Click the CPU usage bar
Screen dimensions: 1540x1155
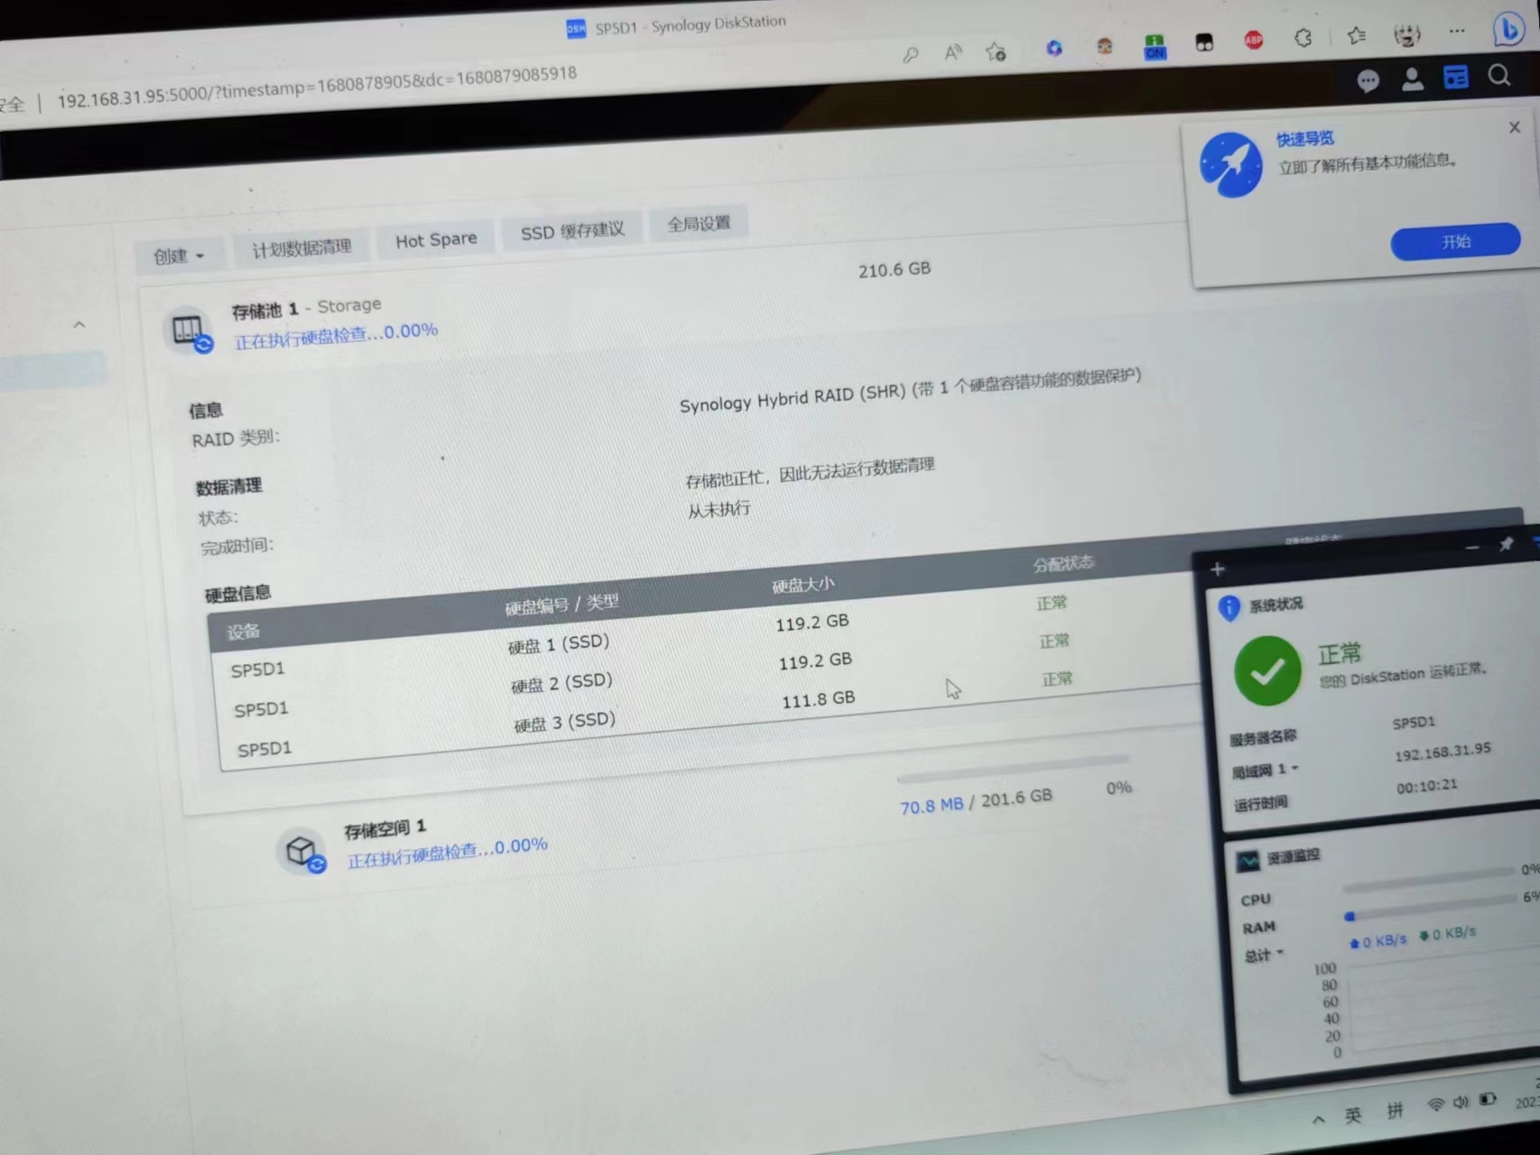[x=1428, y=880]
